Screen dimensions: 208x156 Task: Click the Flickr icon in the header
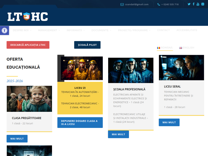202,4
